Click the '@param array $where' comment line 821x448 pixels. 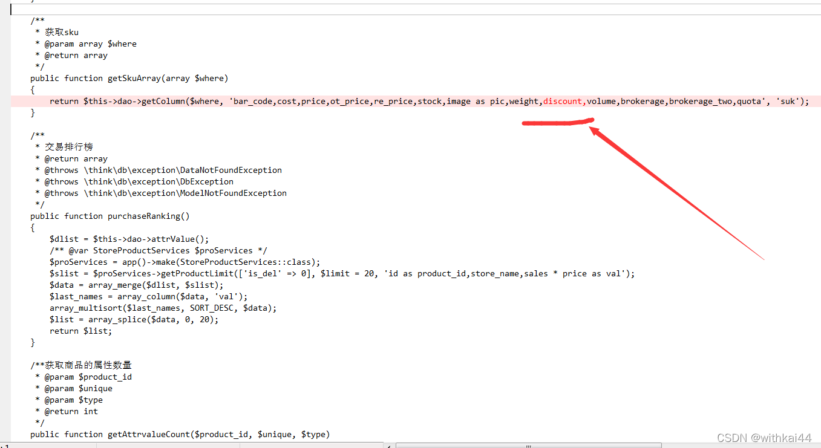tap(86, 44)
